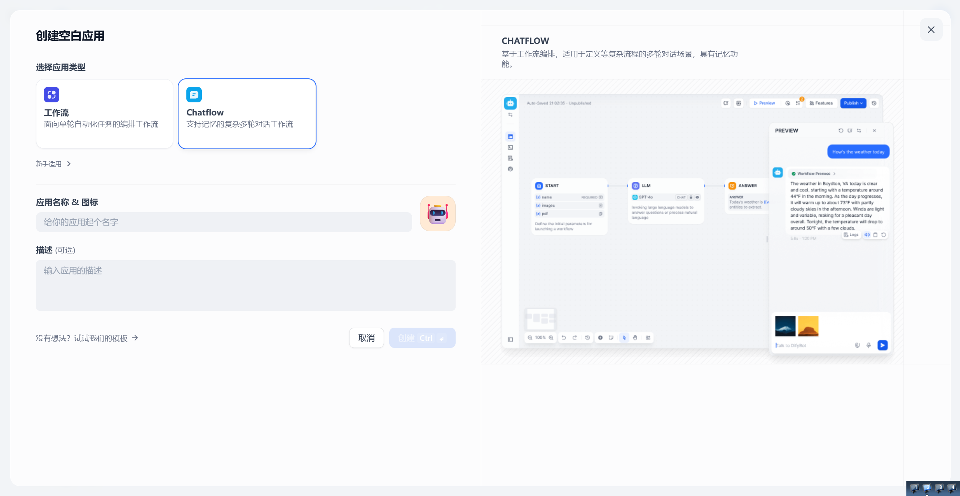
Task: Expand the 新手适用 beginner types section
Action: 53,164
